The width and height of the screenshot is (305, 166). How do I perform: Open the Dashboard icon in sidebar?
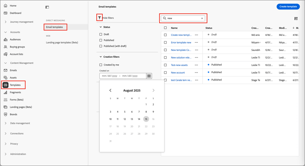(x=5, y=13)
